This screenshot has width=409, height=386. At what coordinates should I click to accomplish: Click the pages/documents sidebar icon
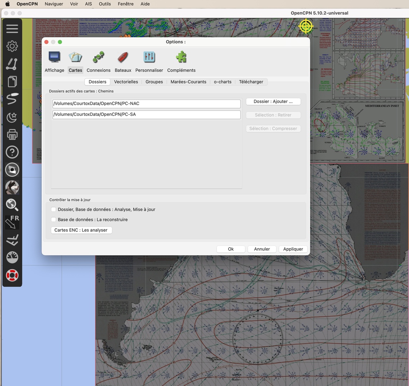[x=12, y=82]
